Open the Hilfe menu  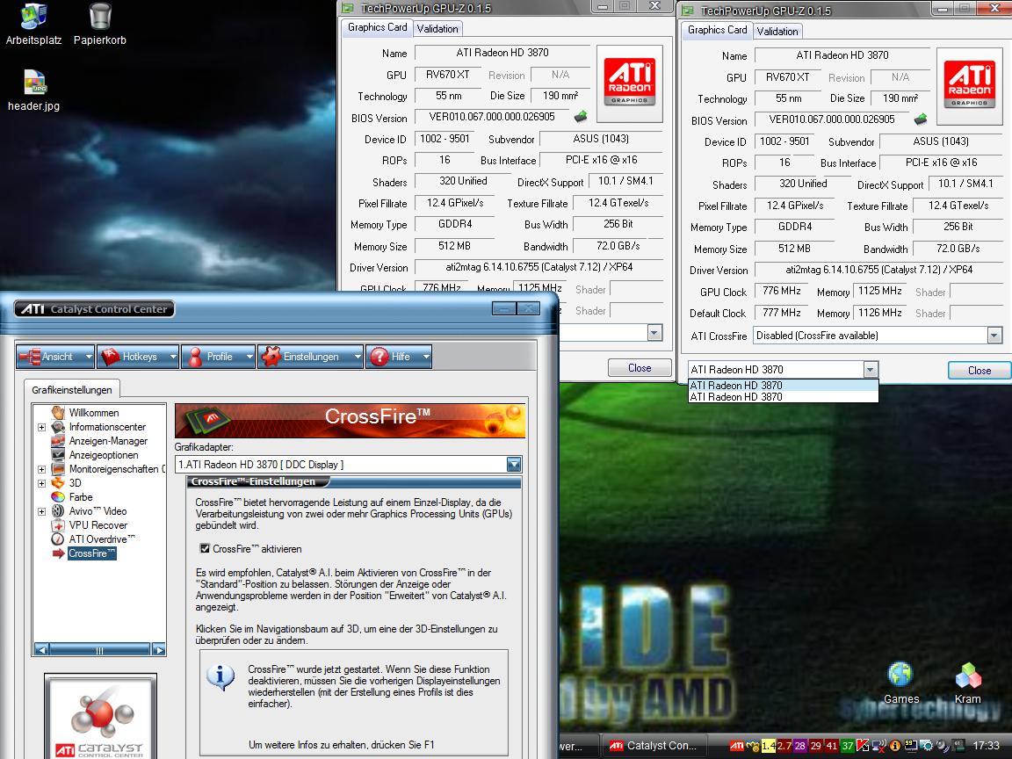tap(399, 357)
